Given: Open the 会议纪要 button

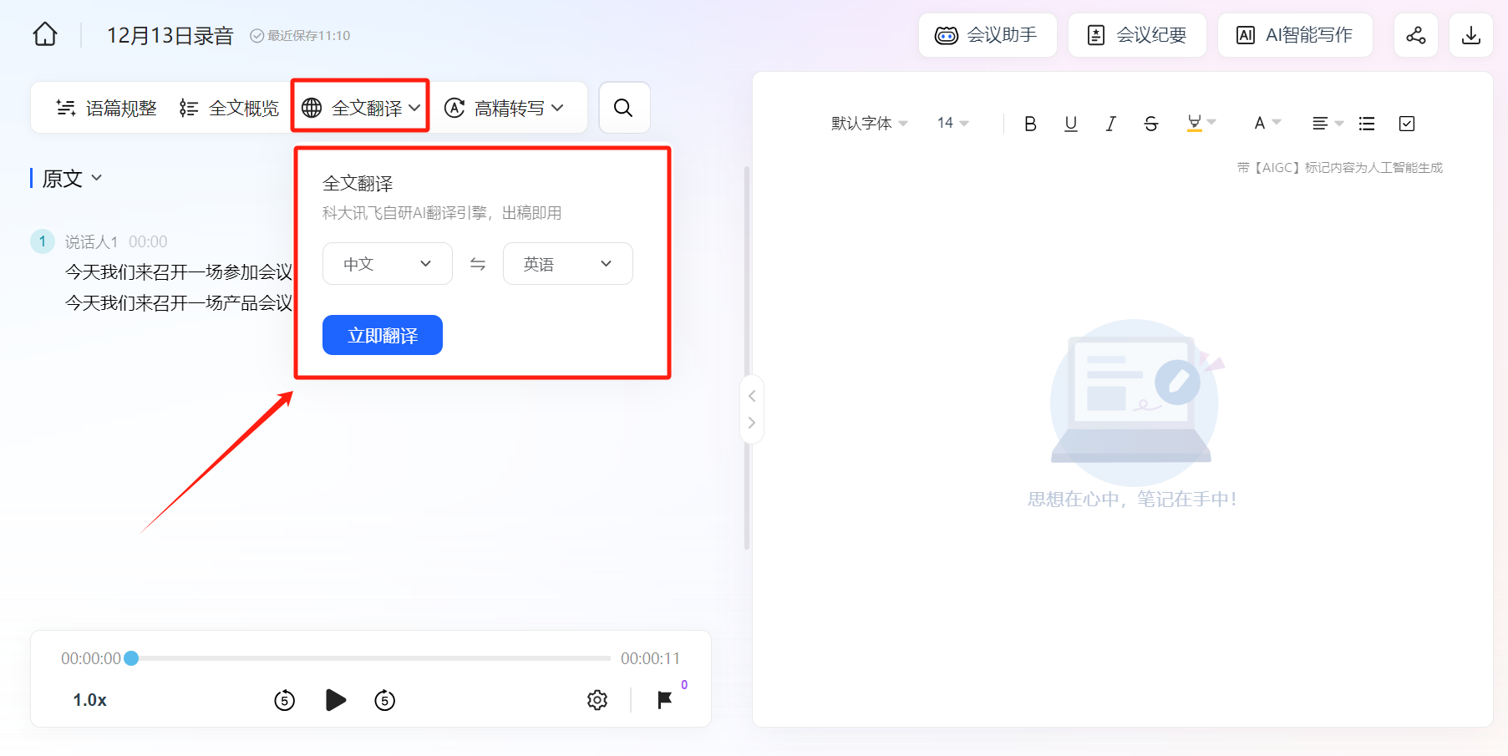Looking at the screenshot, I should point(1136,35).
